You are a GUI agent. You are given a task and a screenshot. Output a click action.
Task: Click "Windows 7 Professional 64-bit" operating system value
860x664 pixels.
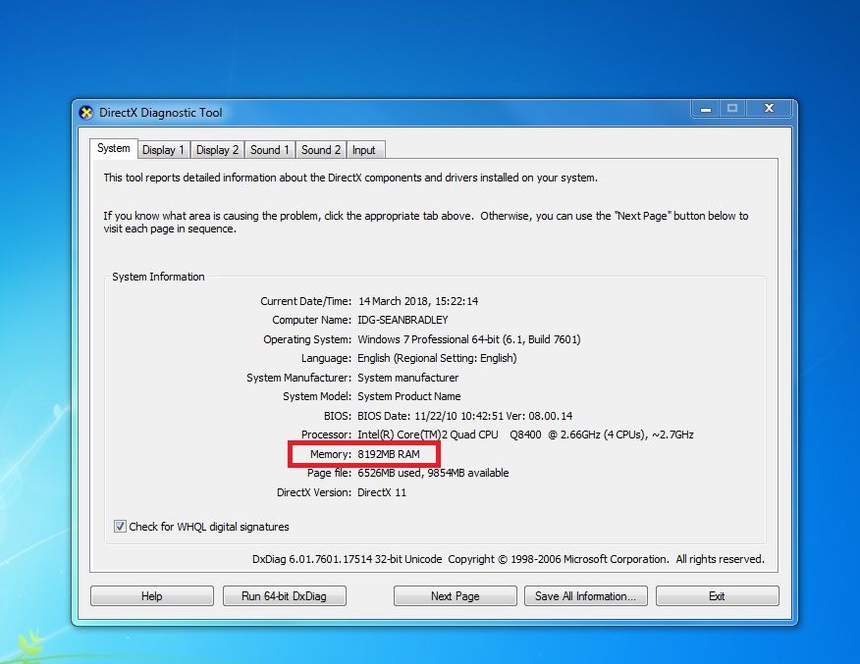[x=469, y=339]
